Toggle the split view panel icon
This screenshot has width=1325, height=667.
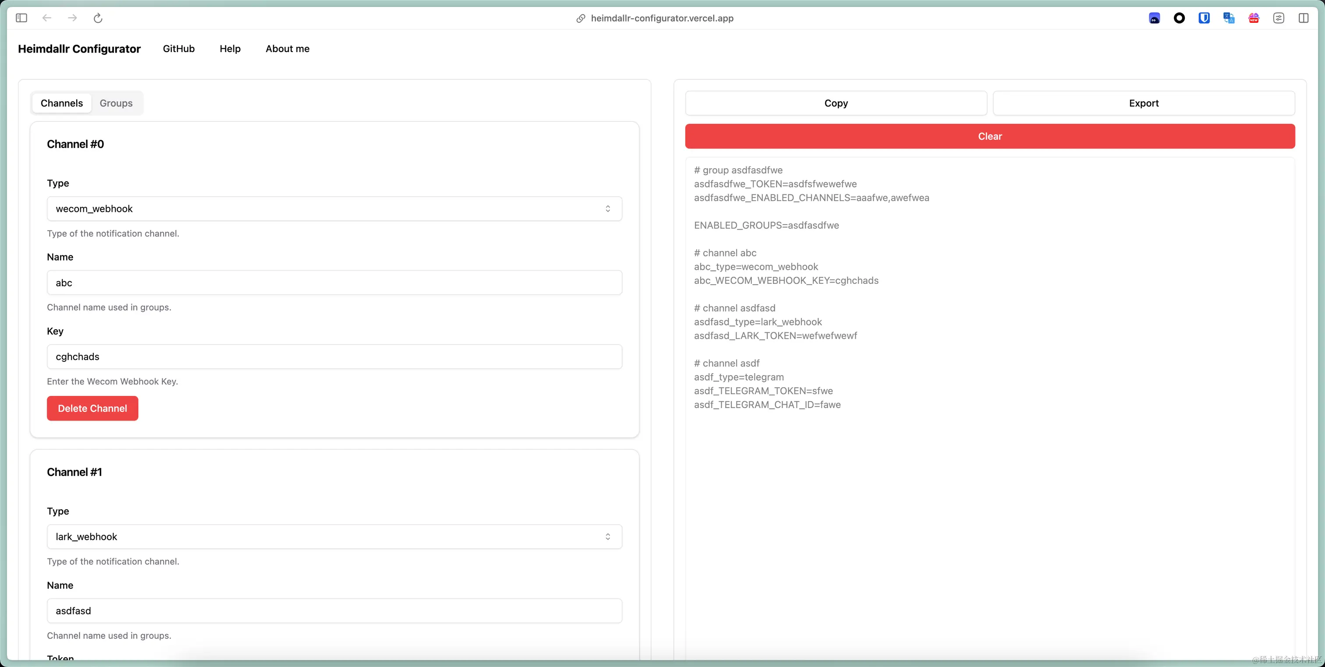(x=1304, y=18)
